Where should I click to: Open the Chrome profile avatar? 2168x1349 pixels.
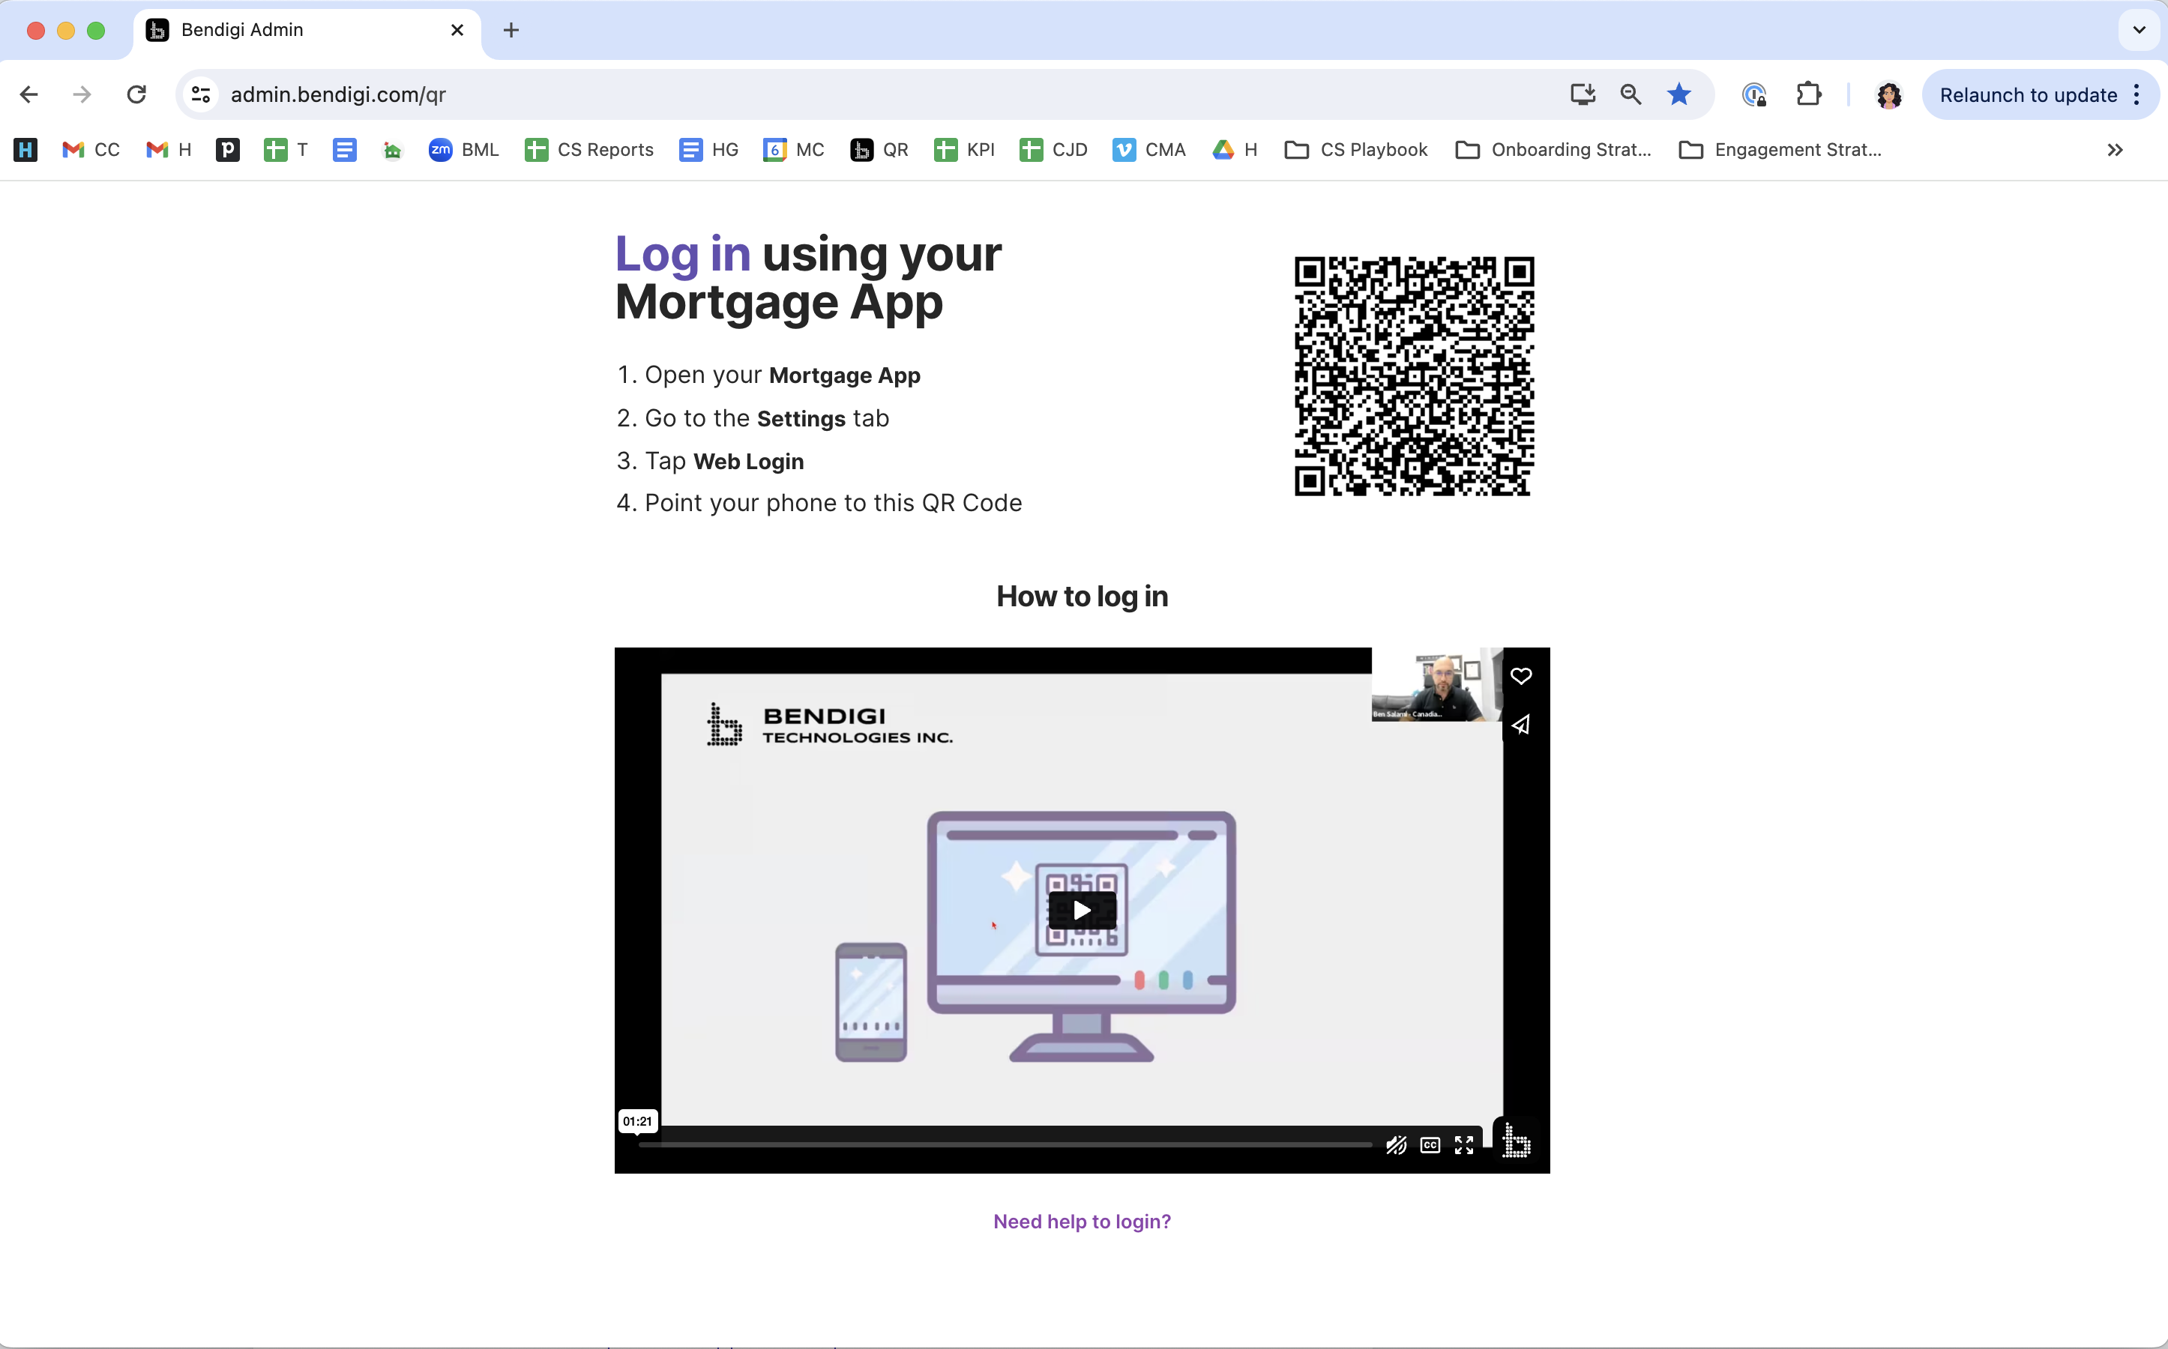tap(1888, 94)
